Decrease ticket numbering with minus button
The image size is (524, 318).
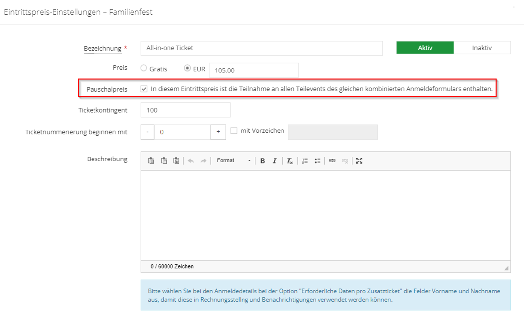(147, 132)
